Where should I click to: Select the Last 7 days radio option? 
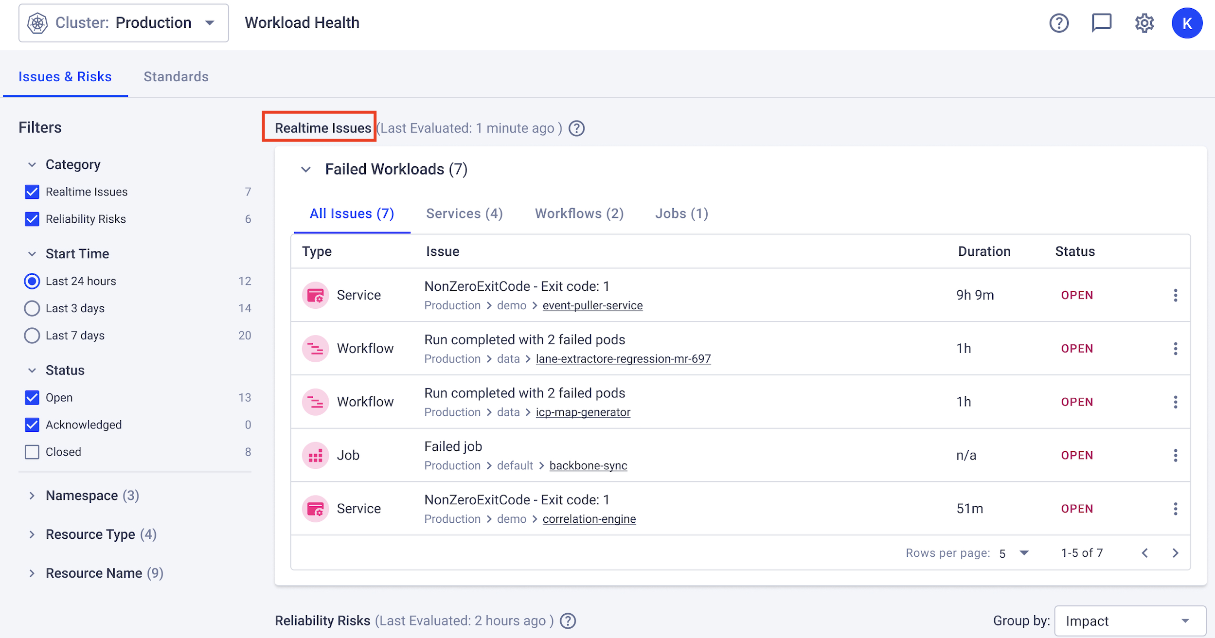pyautogui.click(x=32, y=336)
